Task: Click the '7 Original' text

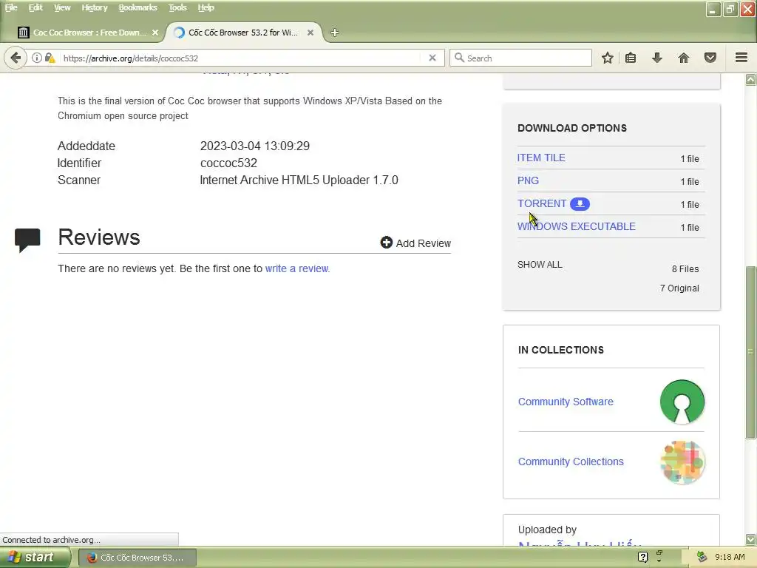Action: point(679,288)
